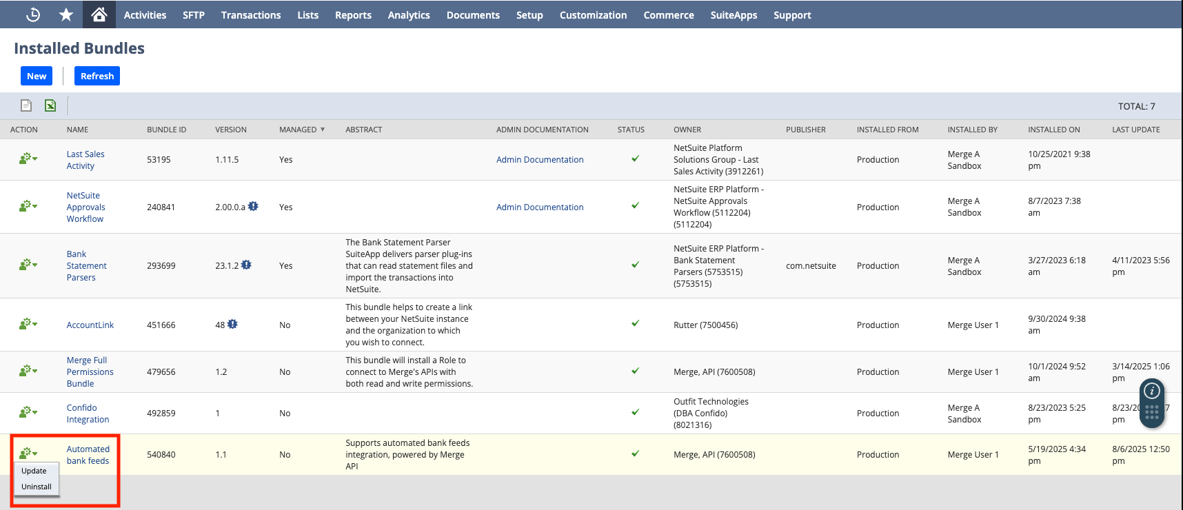Image resolution: width=1183 pixels, height=510 pixels.
Task: Open the Customization menu
Action: [x=593, y=14]
